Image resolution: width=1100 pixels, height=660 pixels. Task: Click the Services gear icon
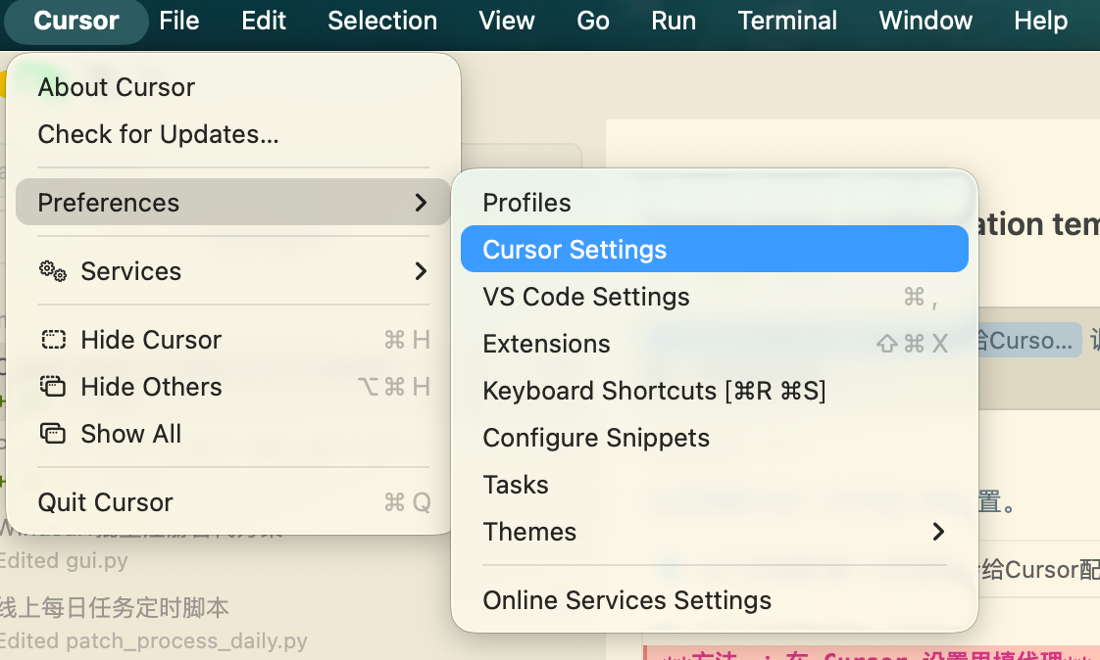[52, 271]
